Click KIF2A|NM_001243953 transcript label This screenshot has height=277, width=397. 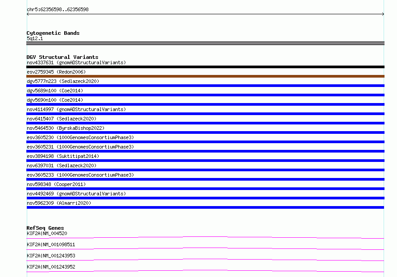[51, 256]
